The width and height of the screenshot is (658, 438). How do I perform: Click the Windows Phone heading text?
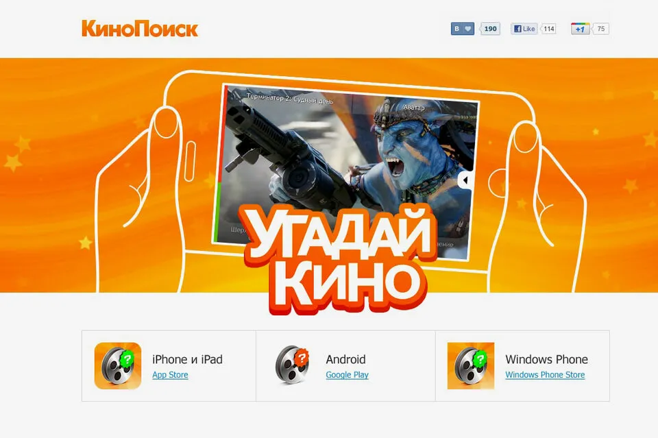546,360
